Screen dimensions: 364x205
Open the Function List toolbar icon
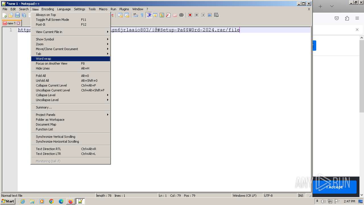[168, 15]
